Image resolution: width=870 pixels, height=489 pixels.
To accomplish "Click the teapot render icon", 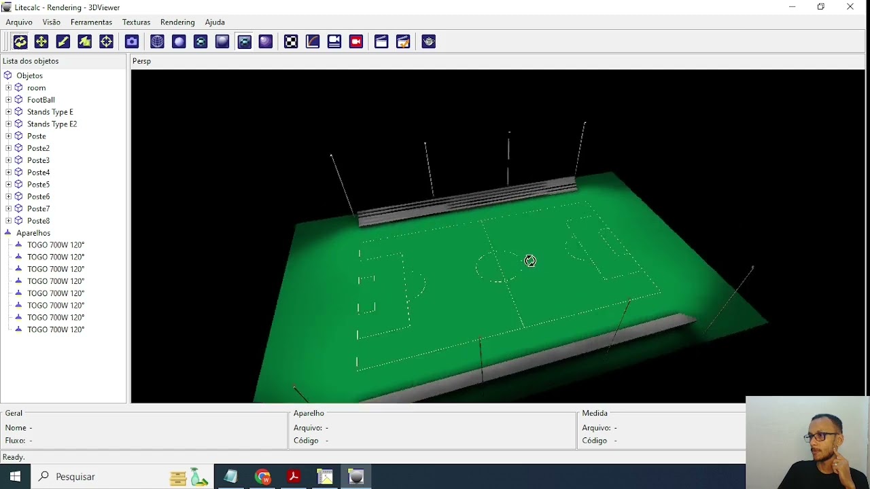I will click(x=428, y=41).
